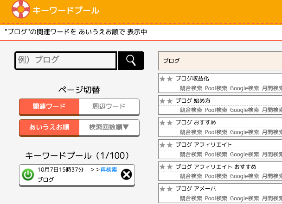Open ブログ アフィリエイト keyword result
The height and width of the screenshot is (204, 282).
pyautogui.click(x=204, y=144)
